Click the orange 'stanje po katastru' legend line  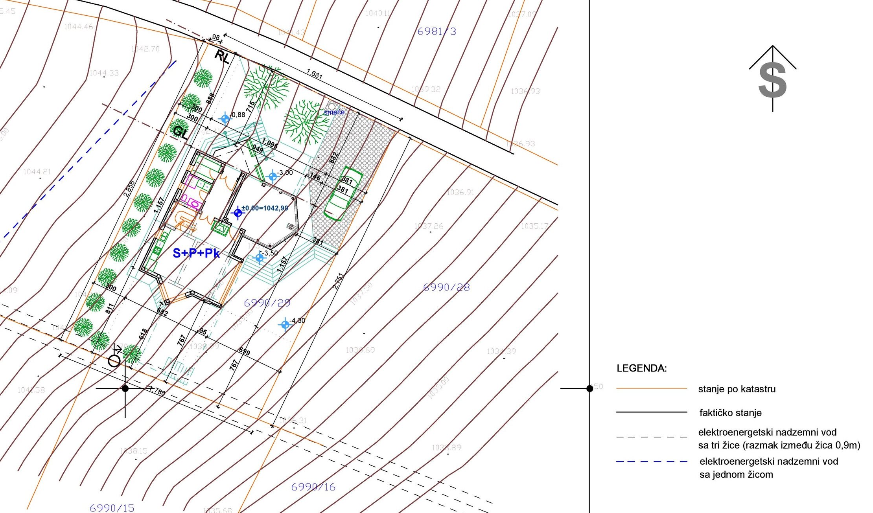pos(651,388)
